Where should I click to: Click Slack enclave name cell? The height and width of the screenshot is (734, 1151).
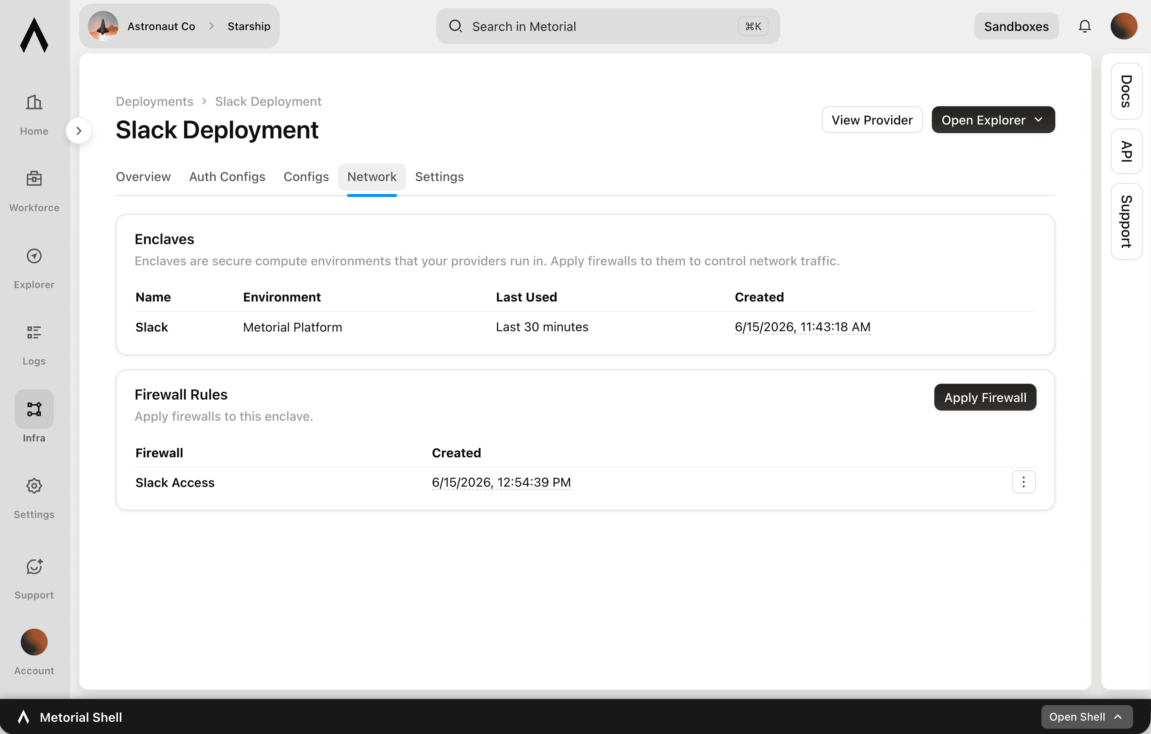click(x=152, y=327)
